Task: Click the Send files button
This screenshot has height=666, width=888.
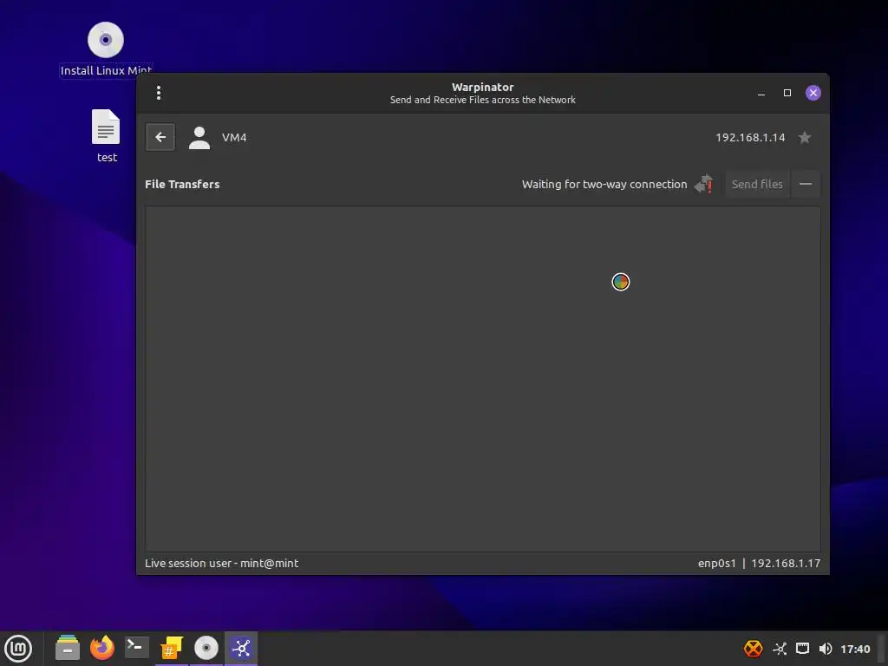Action: tap(757, 184)
